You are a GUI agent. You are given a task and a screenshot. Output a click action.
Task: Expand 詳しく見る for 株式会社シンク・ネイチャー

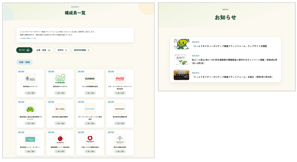(30, 151)
